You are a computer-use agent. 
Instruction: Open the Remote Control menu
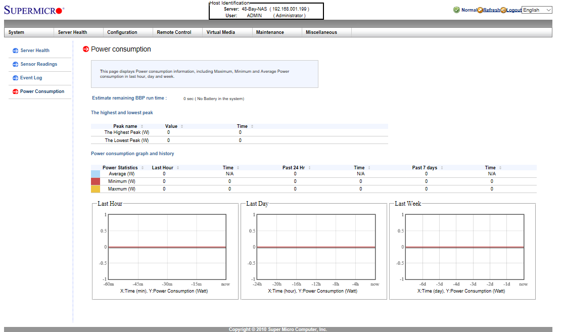(x=177, y=32)
